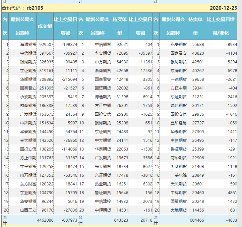
Task: Click volume value 319161 for 东证期货
Action: coord(46,71)
